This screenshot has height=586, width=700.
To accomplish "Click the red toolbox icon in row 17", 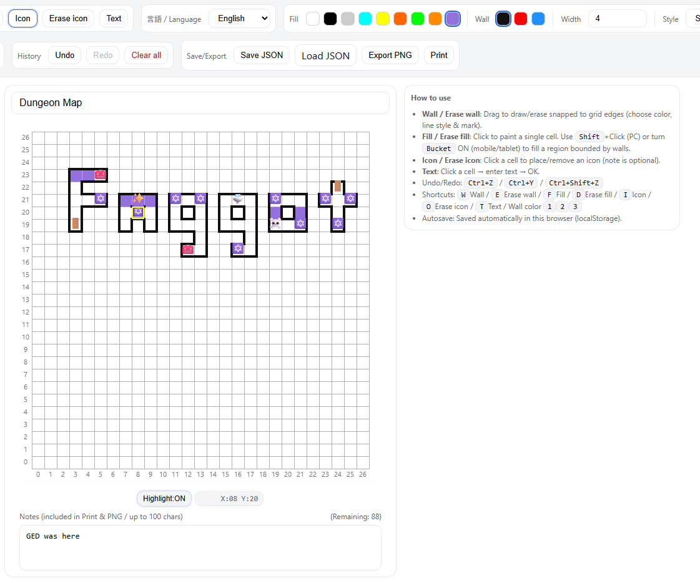I will tap(188, 250).
